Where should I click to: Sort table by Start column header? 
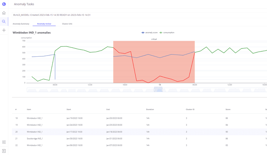click(69, 109)
